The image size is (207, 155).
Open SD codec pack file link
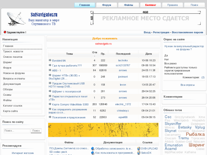[x=58, y=152]
